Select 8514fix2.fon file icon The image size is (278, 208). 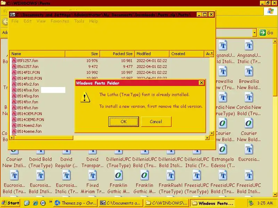tap(14, 84)
